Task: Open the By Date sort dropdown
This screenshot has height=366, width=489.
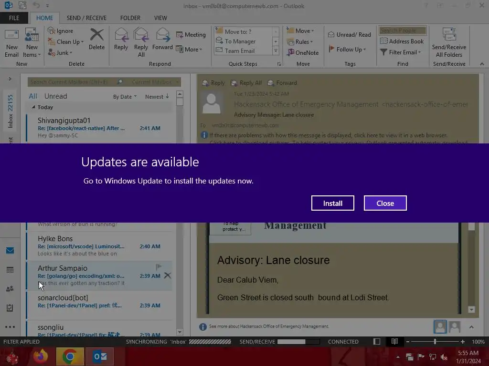Action: (125, 97)
